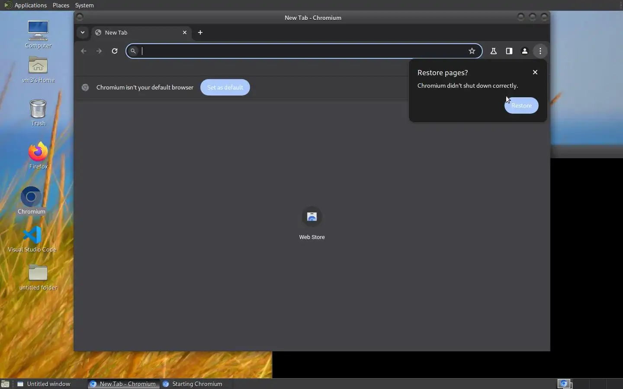Click the workspace switcher Chromium thumbnail
Image resolution: width=623 pixels, height=389 pixels.
565,384
